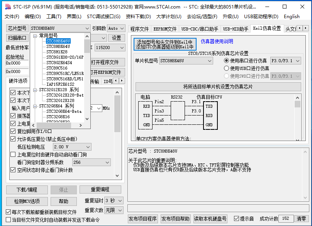Click the 扫描串口 button
312x226 pixels.
(x=17, y=38)
